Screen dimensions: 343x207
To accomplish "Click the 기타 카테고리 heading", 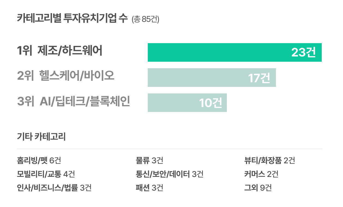I will [41, 137].
